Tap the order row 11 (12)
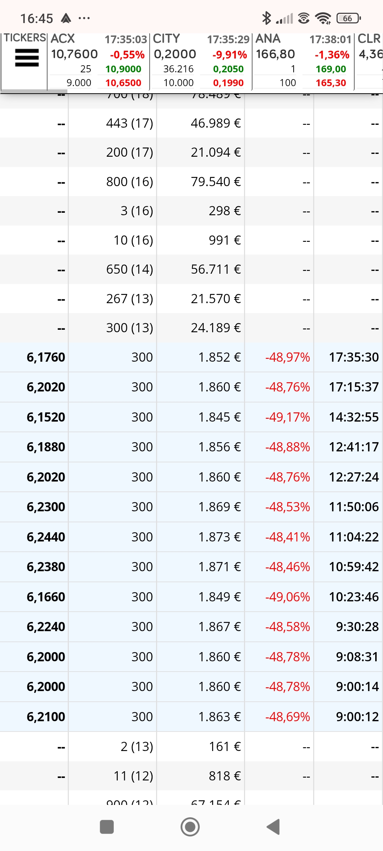The width and height of the screenshot is (383, 851). (x=191, y=776)
